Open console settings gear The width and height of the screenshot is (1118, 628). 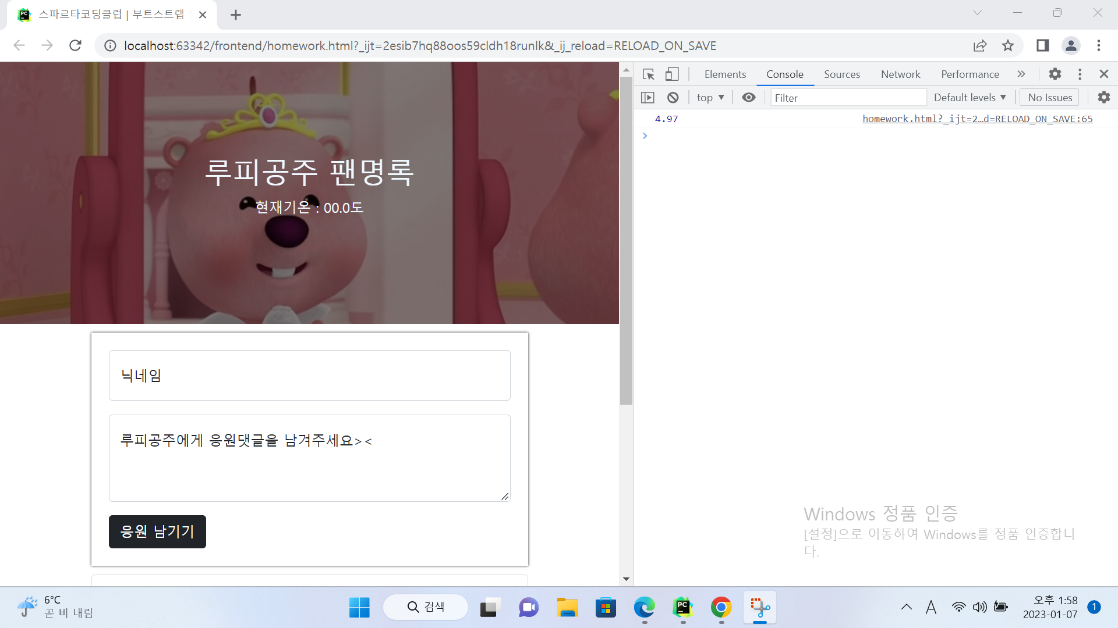point(1103,98)
